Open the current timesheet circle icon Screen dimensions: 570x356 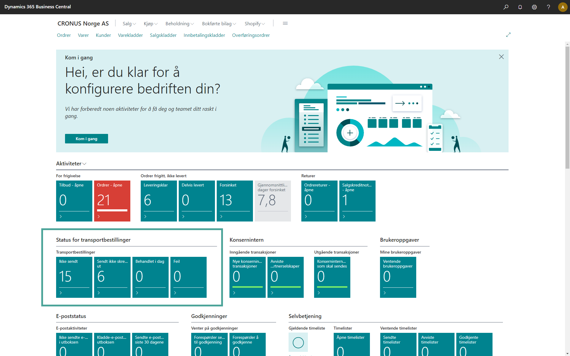pos(298,342)
